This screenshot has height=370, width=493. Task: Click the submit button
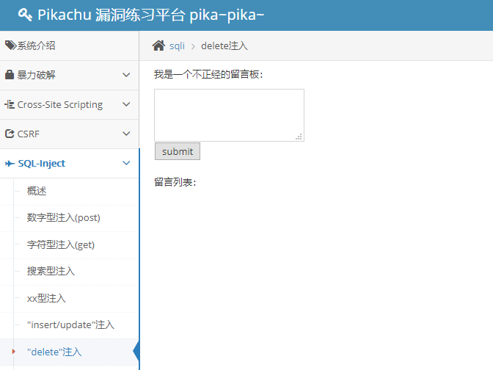178,151
